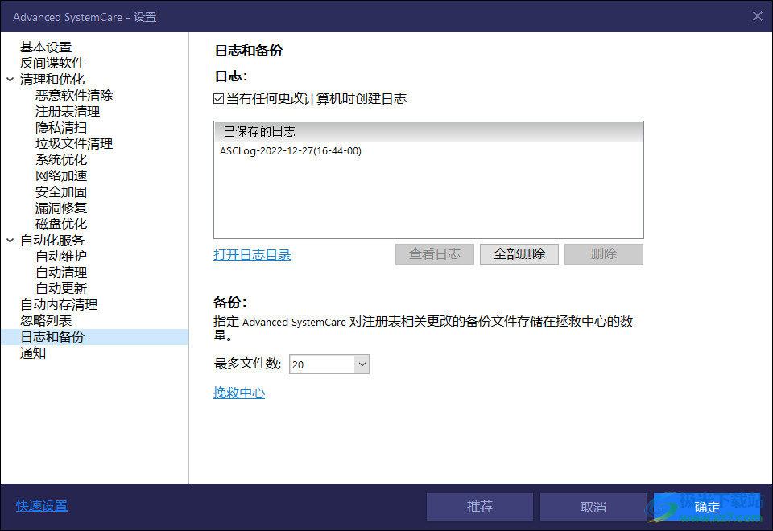773x531 pixels.
Task: Click the 取消 button
Action: (x=593, y=507)
